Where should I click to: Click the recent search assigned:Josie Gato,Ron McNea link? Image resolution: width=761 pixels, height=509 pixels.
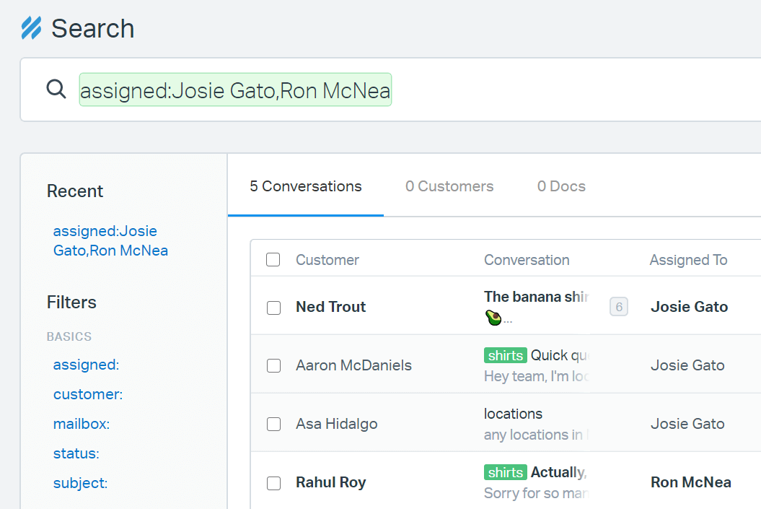110,241
